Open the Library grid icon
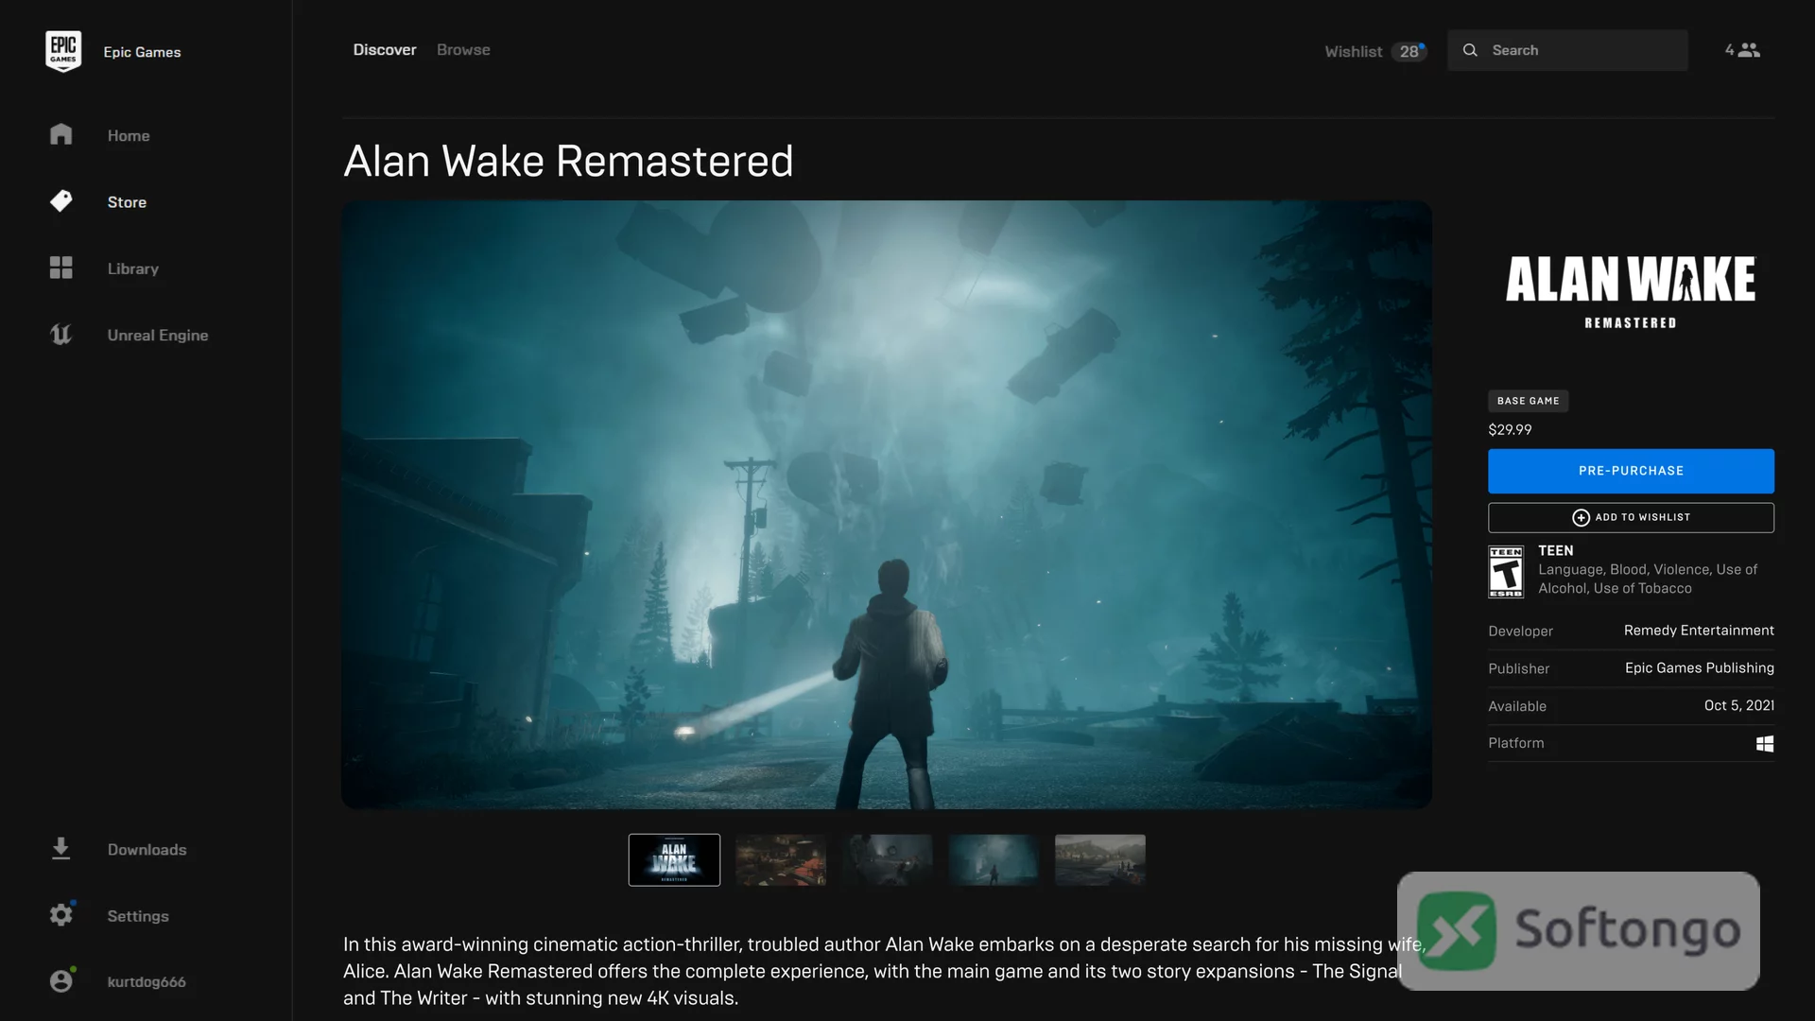This screenshot has width=1815, height=1021. click(61, 268)
